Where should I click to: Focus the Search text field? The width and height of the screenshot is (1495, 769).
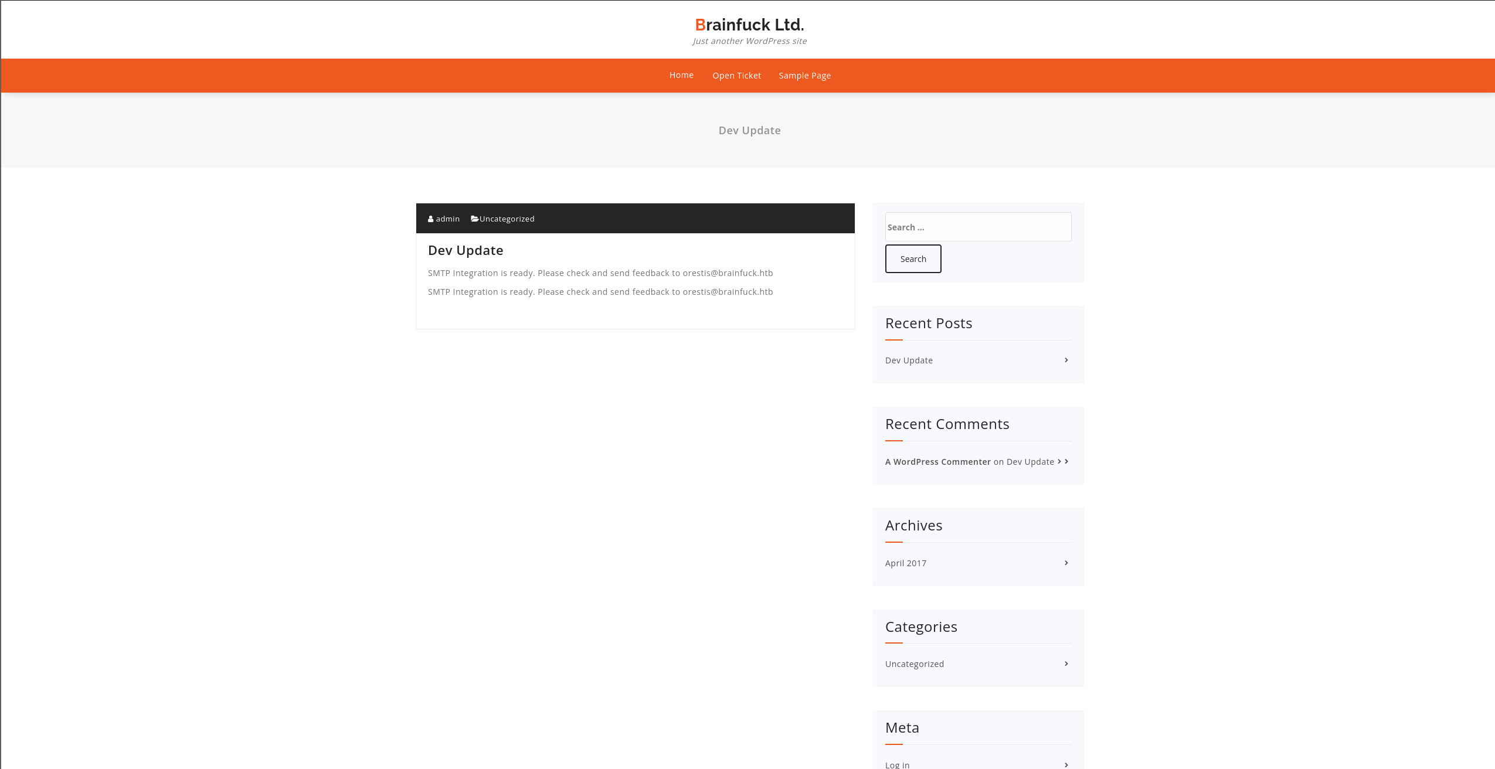click(977, 227)
